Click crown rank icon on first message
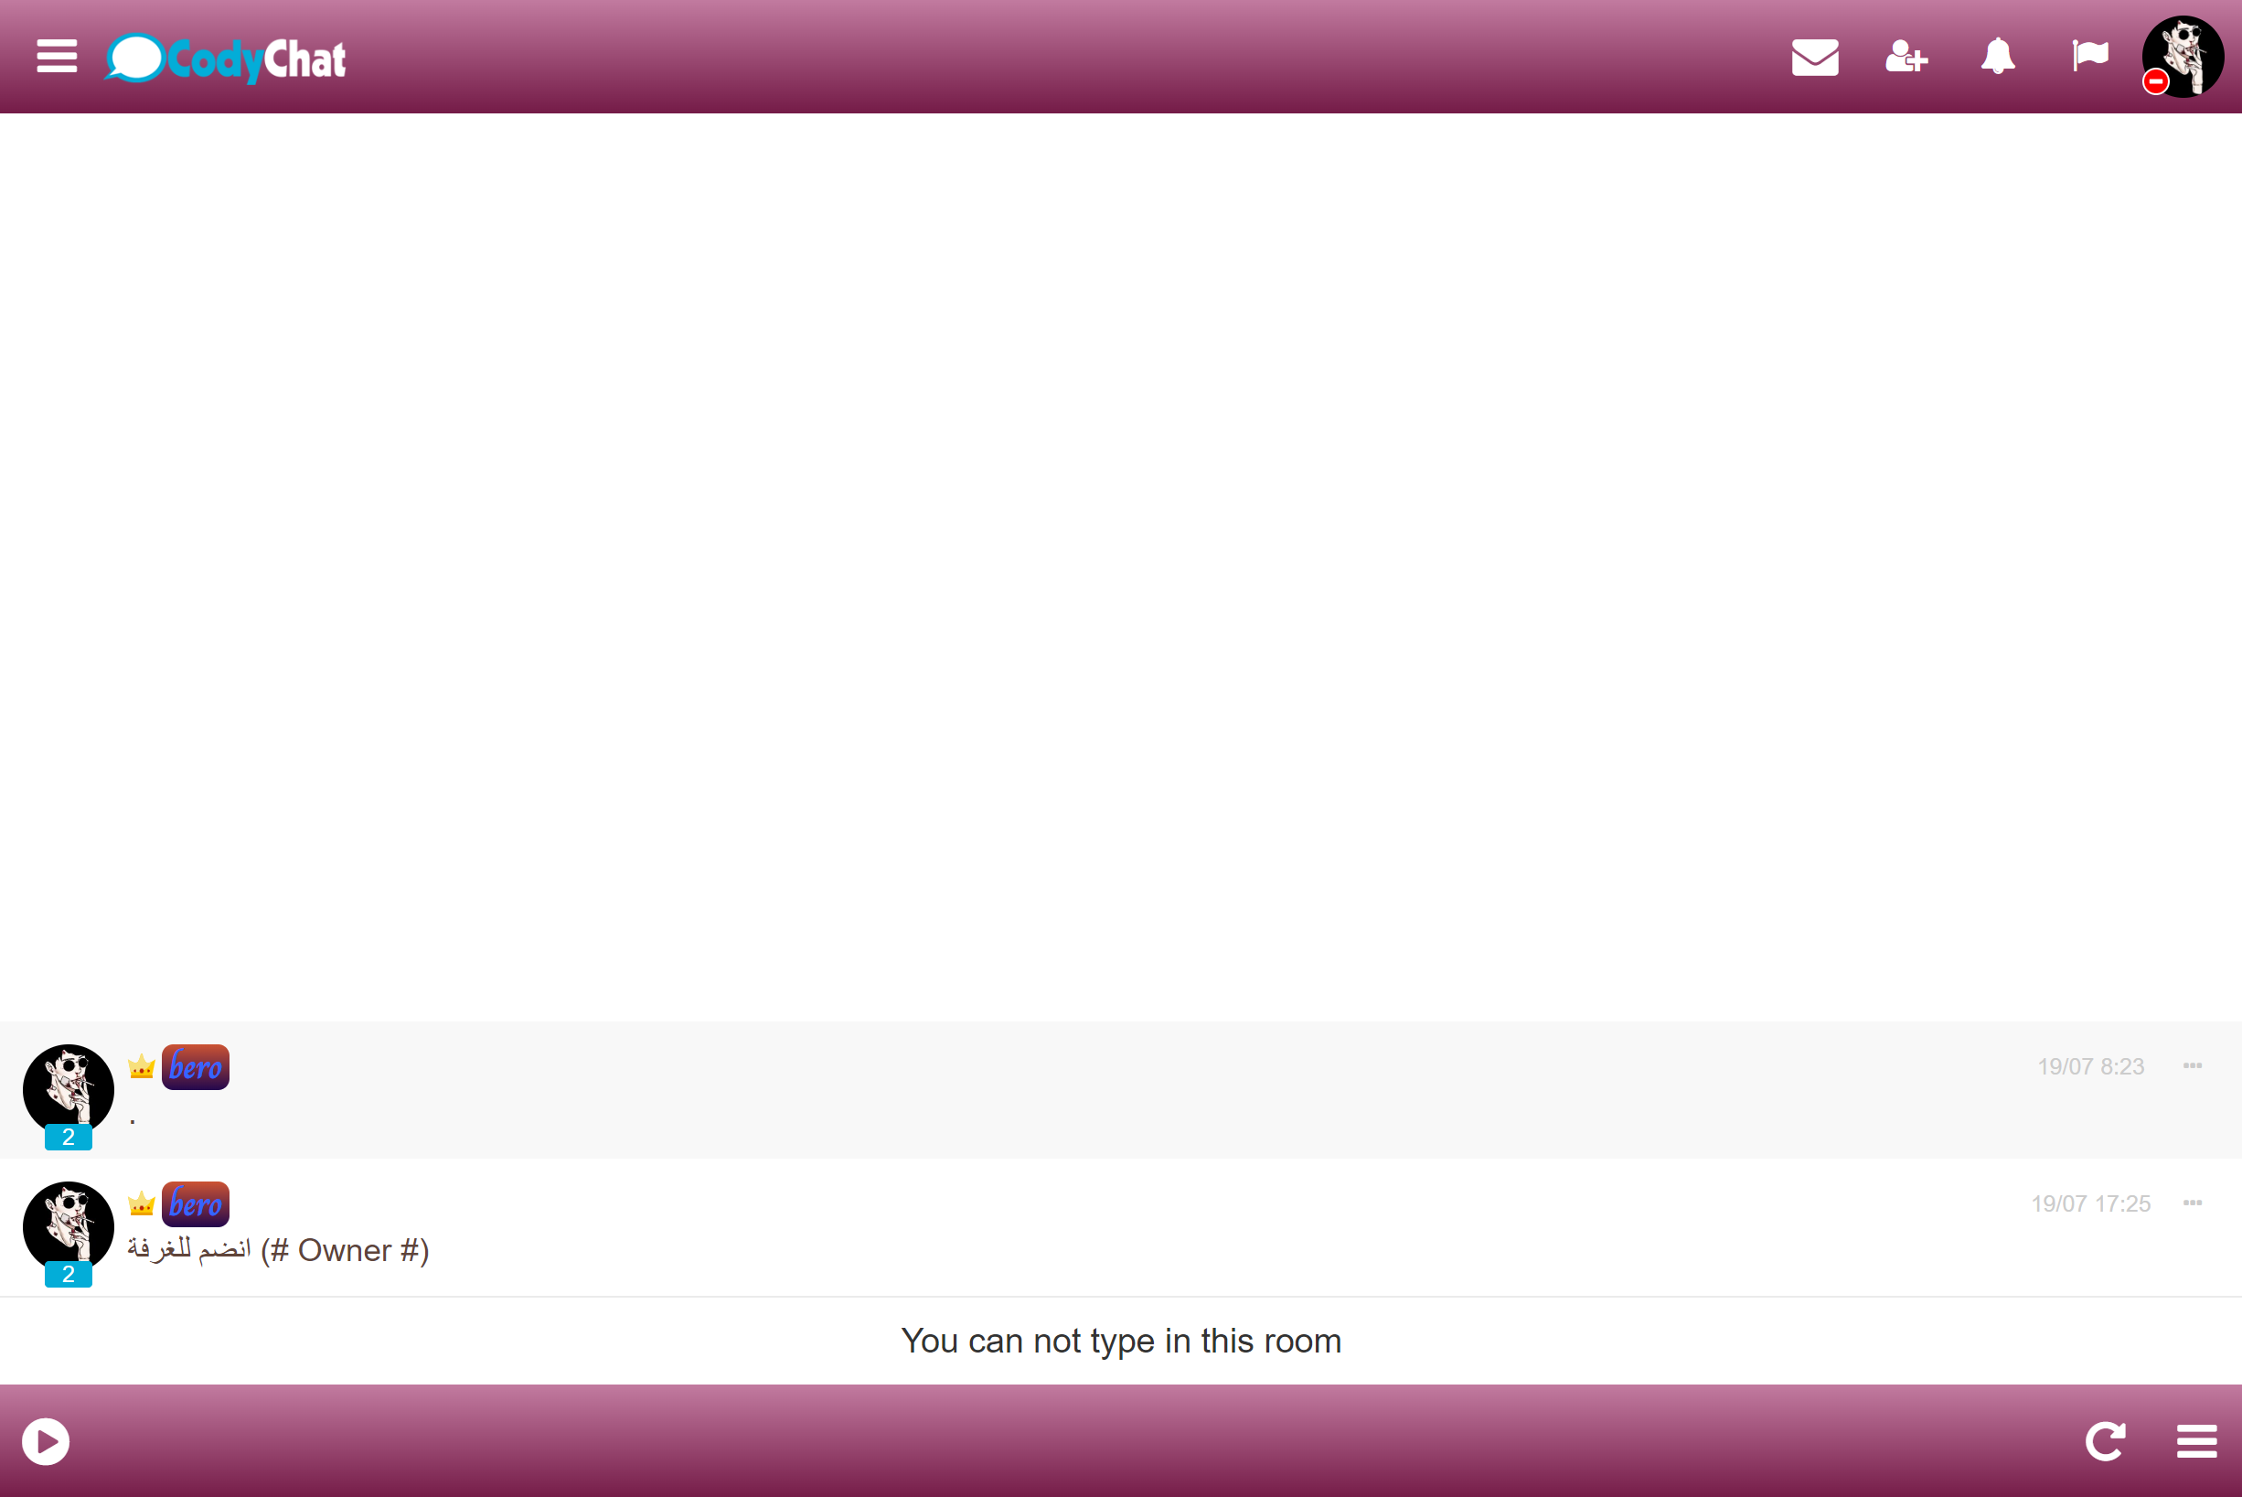Viewport: 2242px width, 1497px height. pos(141,1066)
